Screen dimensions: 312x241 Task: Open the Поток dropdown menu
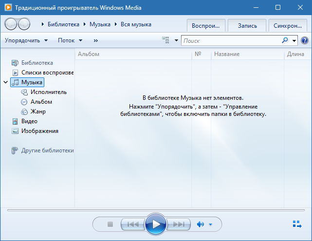click(70, 40)
